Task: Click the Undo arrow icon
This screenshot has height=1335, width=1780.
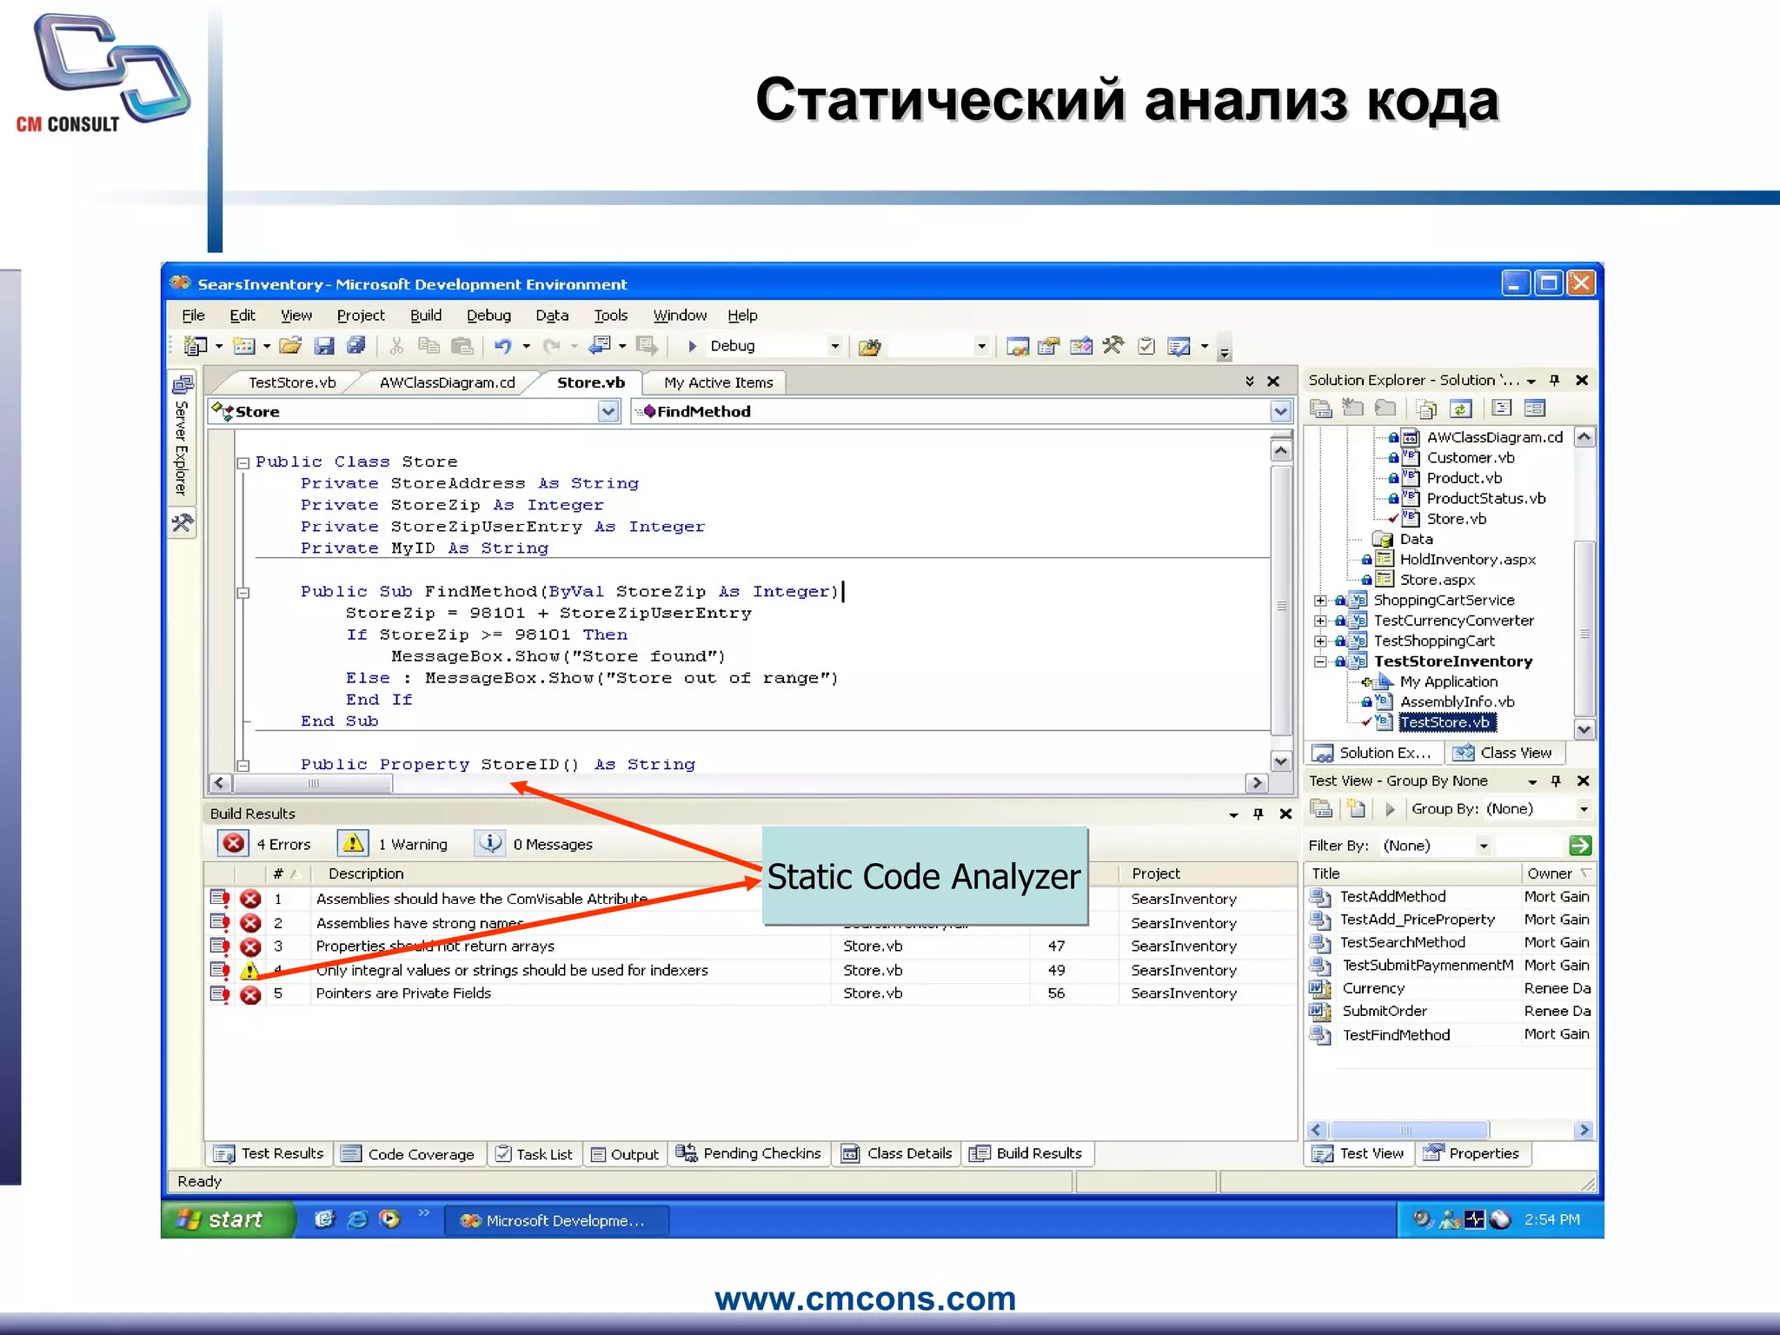Action: pos(503,346)
